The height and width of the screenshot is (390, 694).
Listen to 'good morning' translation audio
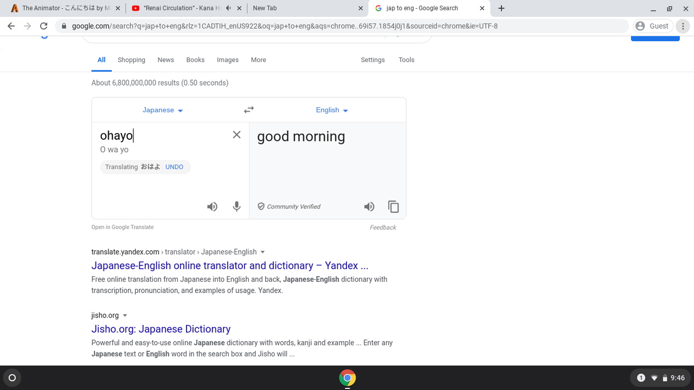tap(369, 206)
